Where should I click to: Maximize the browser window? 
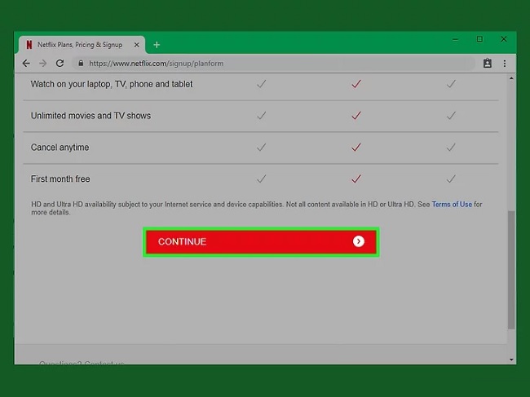pyautogui.click(x=479, y=39)
